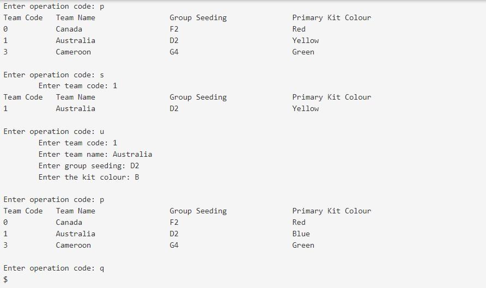Image resolution: width=486 pixels, height=288 pixels.
Task: Click the 'Enter group seeding: D2' line
Action: coord(89,166)
